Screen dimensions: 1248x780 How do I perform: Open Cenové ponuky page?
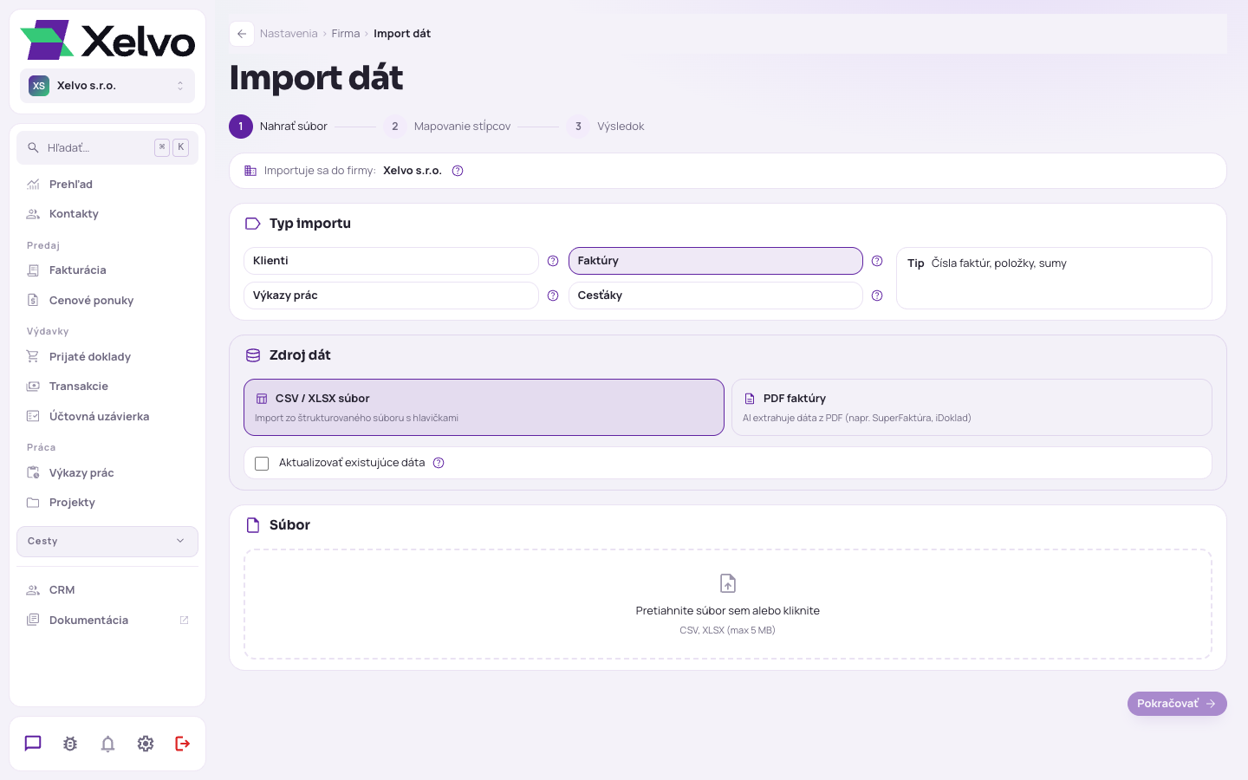point(107,301)
